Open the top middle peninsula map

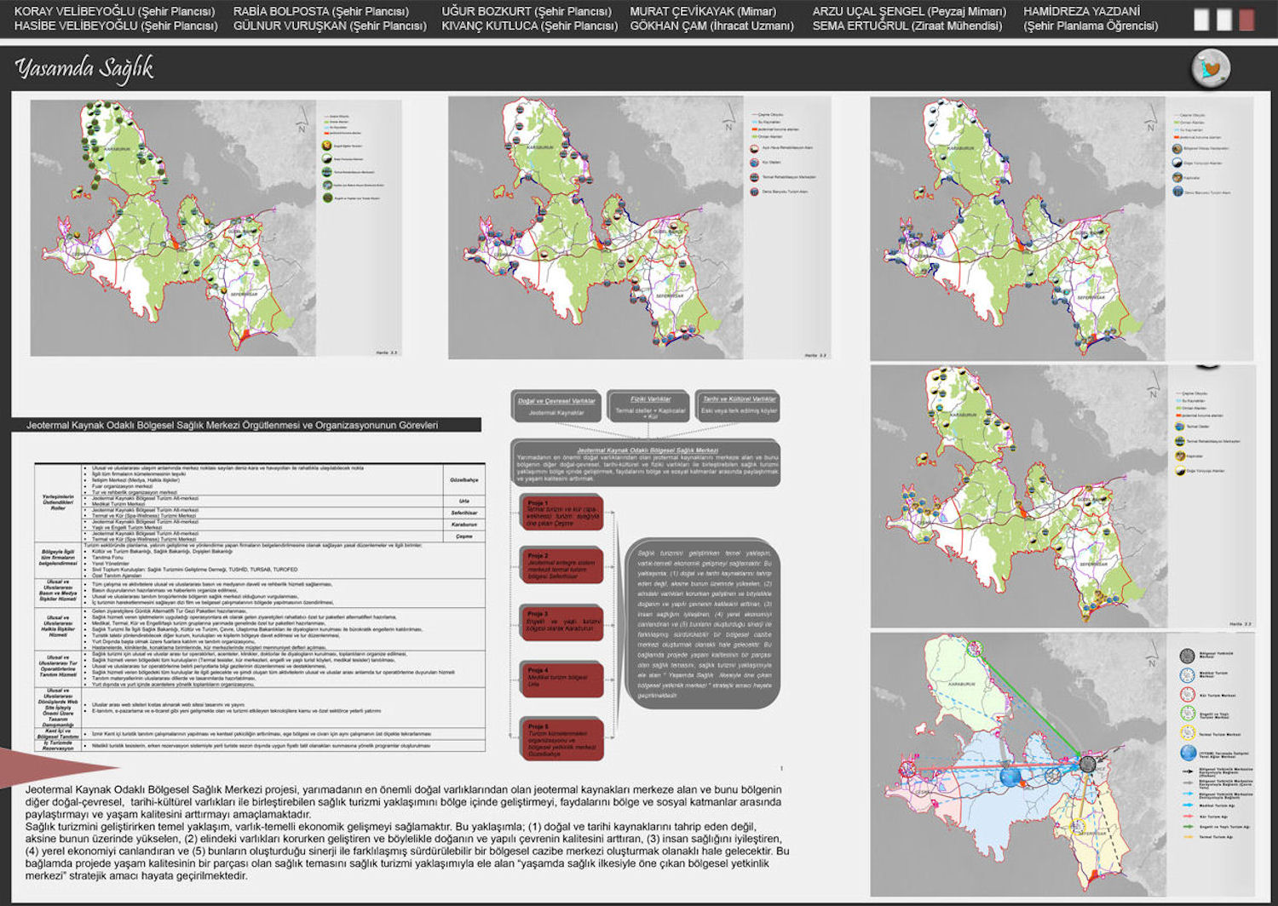click(x=639, y=227)
